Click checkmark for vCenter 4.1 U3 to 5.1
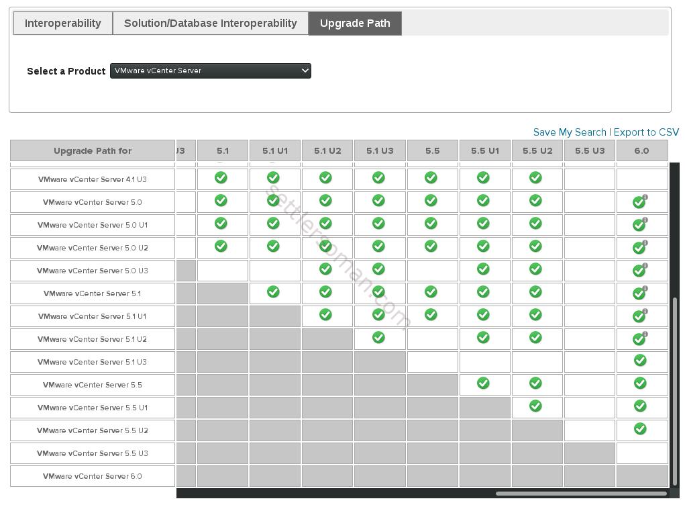 click(x=221, y=177)
